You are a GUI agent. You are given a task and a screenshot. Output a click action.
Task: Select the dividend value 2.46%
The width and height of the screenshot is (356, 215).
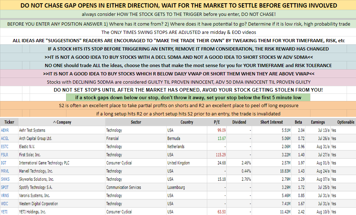246,163
